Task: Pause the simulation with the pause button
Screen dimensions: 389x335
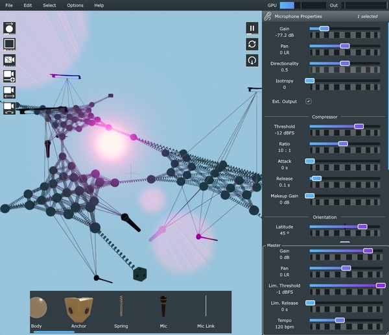Action: (x=252, y=28)
